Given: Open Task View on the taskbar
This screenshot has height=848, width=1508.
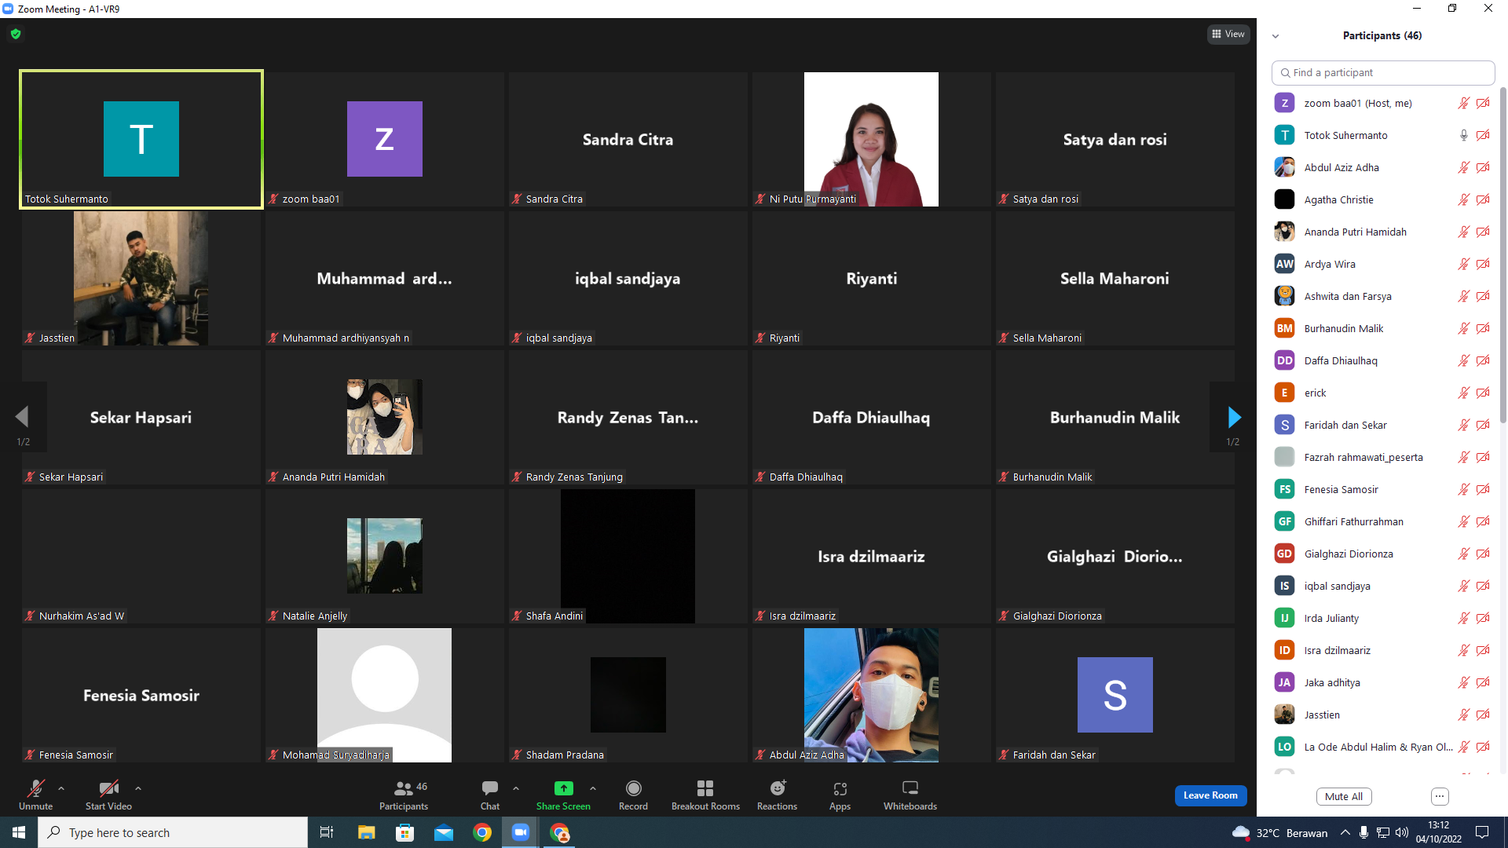Looking at the screenshot, I should tap(327, 832).
